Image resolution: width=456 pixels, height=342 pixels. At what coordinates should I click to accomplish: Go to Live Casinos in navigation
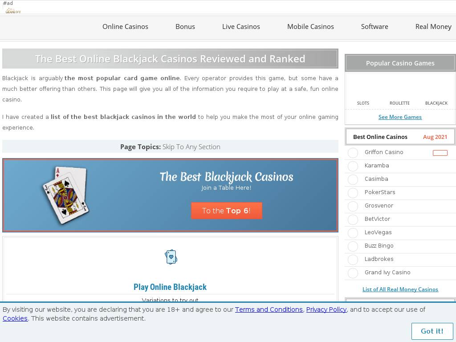[241, 27]
